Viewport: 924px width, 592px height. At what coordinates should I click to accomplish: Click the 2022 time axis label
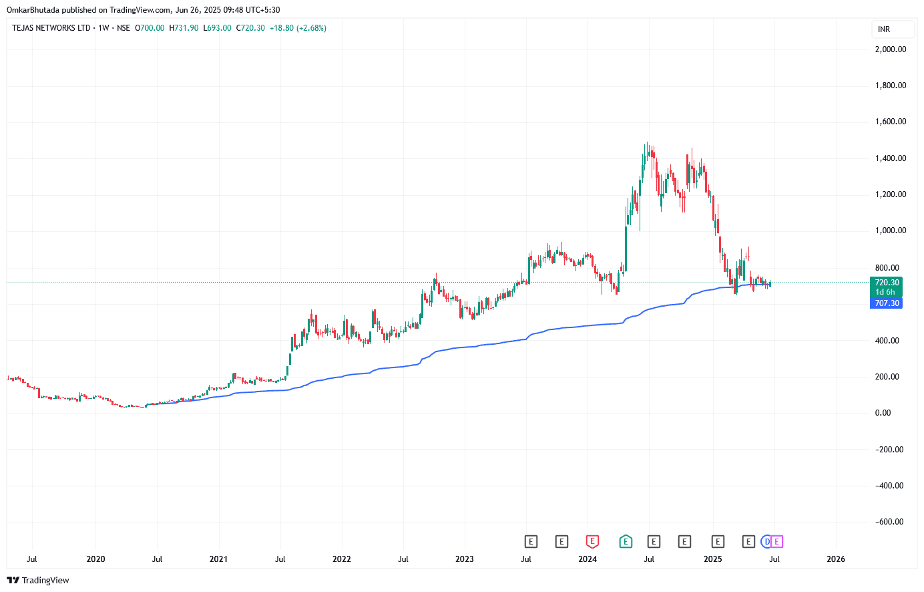tap(342, 559)
